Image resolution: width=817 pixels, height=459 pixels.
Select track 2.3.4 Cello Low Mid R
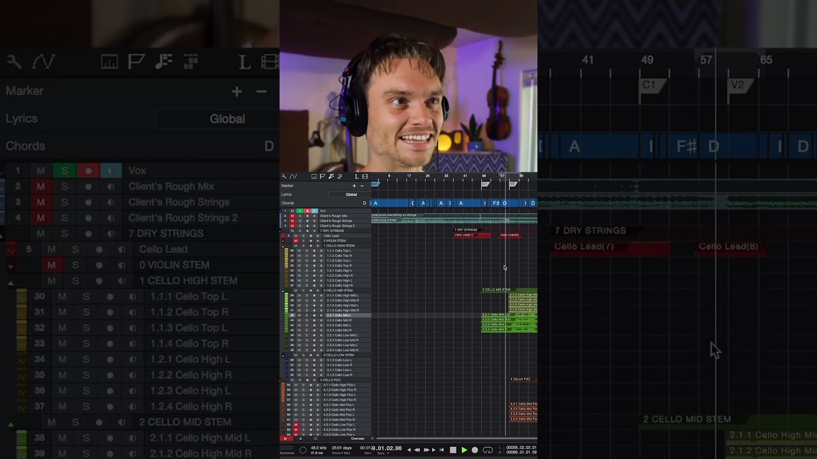coord(343,350)
